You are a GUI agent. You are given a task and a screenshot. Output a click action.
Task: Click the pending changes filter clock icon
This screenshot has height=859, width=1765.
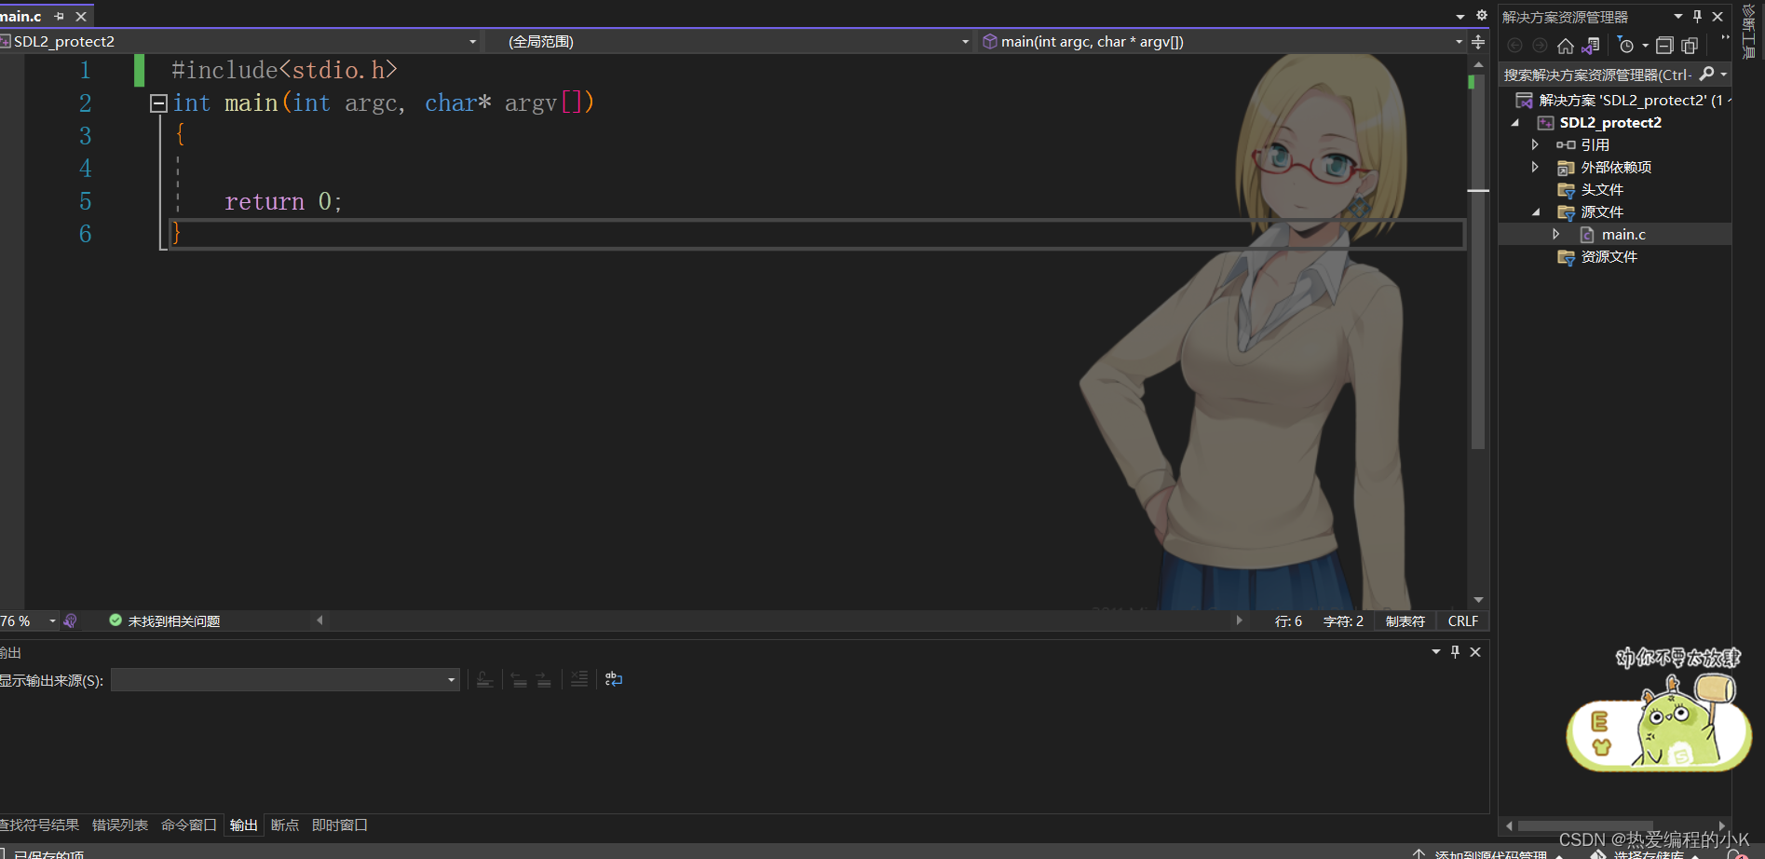point(1626,46)
